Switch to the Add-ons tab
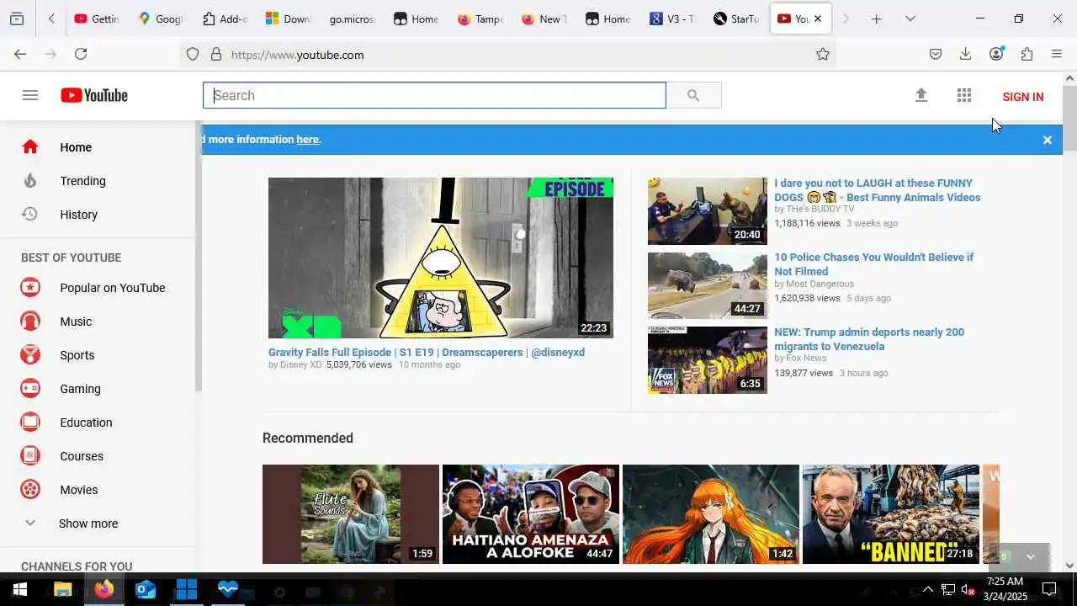1077x606 pixels. pyautogui.click(x=225, y=19)
